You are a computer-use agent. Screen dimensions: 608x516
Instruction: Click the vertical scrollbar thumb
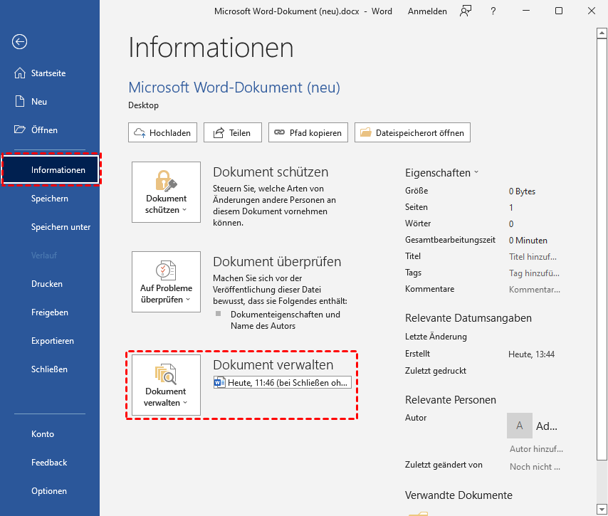click(602, 249)
